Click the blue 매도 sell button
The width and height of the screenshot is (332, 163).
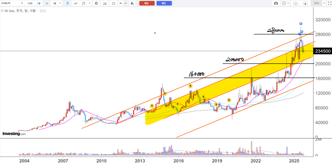164,3
